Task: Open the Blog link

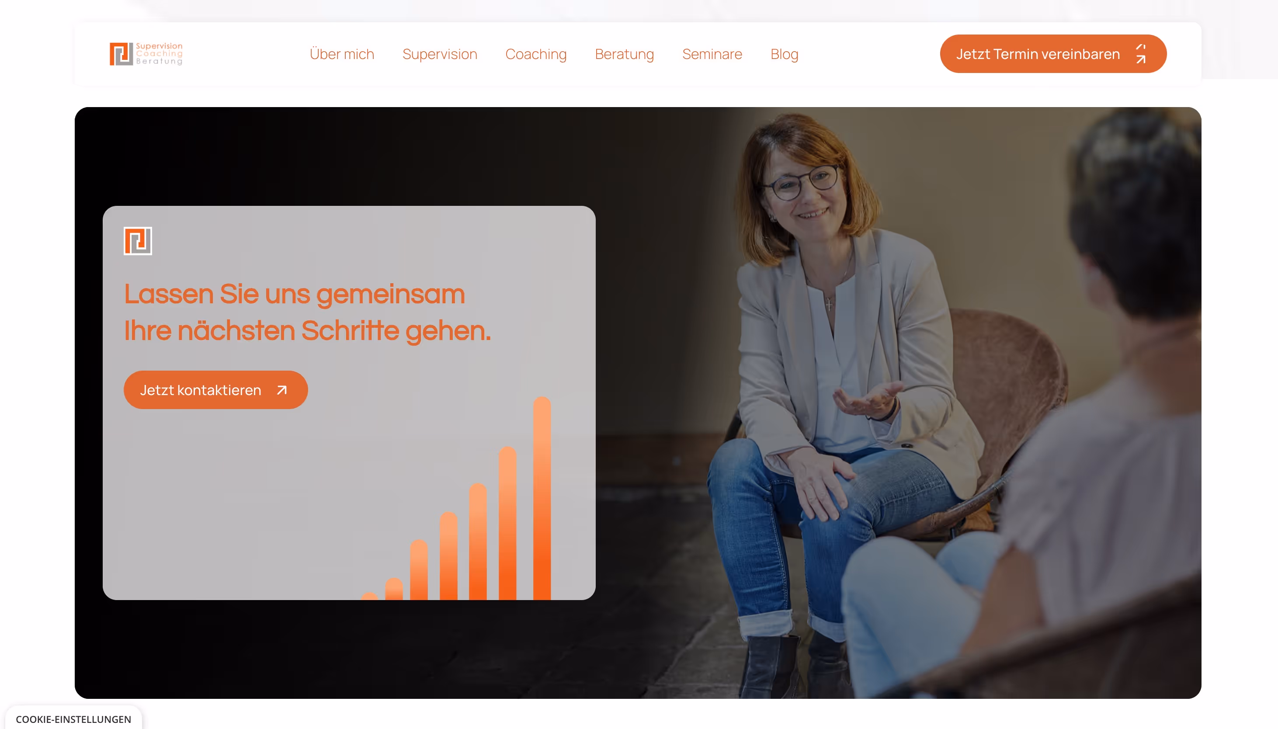Action: tap(784, 54)
